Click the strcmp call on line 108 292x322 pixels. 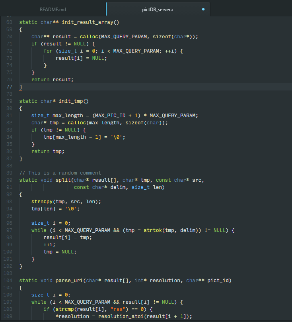tap(64, 309)
